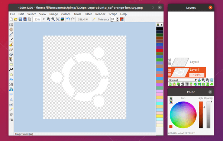Image resolution: width=223 pixels, height=141 pixels.
Task: Click the coordinates readout 538,-194
Action: click(x=83, y=19)
